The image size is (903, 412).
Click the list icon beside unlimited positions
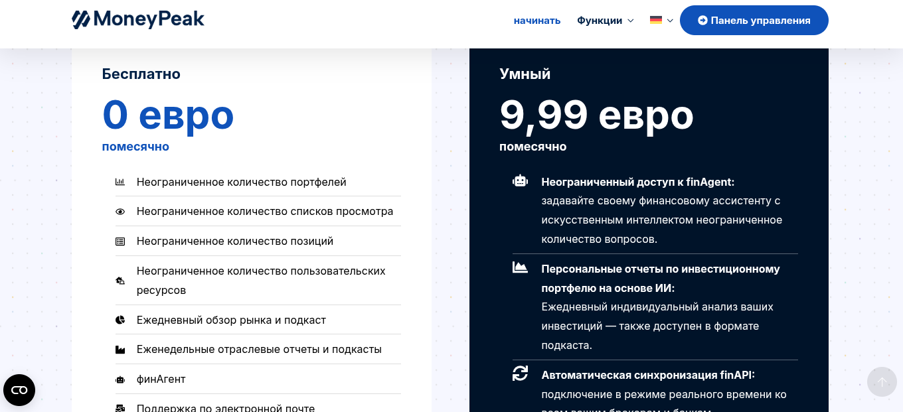(120, 241)
